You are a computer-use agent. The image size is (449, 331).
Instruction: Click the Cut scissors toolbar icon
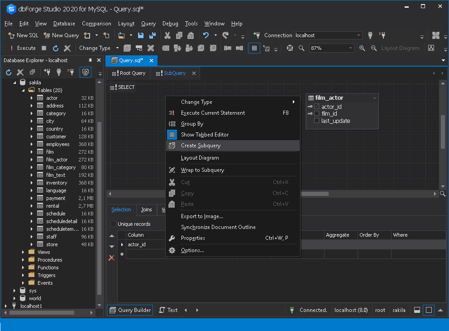click(x=167, y=35)
